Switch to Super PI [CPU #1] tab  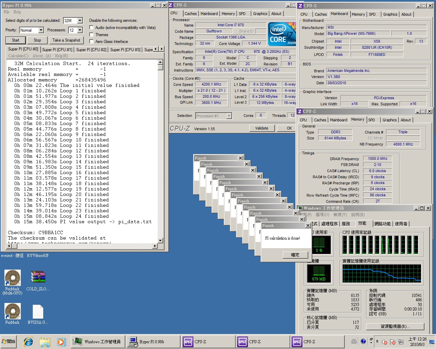tap(57, 50)
